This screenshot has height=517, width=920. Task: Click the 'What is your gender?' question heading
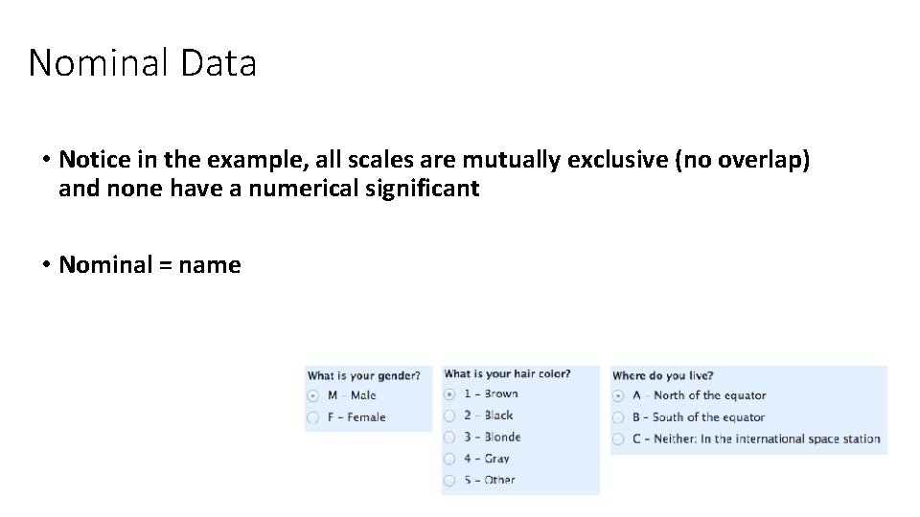(364, 375)
